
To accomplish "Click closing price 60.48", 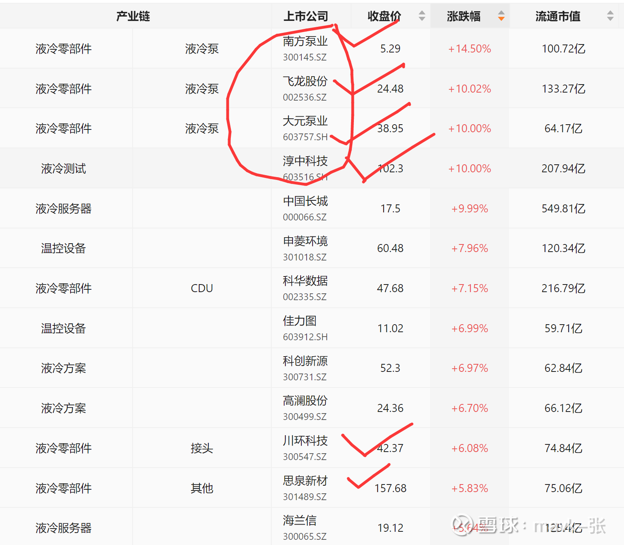I will tap(390, 248).
